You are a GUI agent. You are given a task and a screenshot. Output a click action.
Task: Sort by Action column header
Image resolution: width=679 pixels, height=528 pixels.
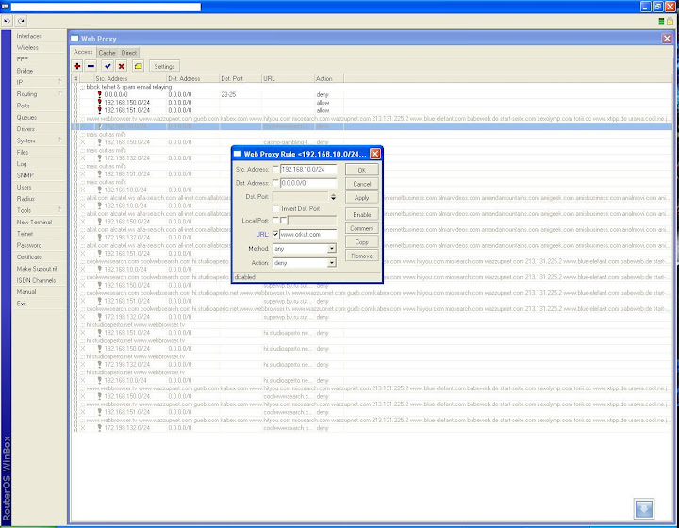click(329, 78)
